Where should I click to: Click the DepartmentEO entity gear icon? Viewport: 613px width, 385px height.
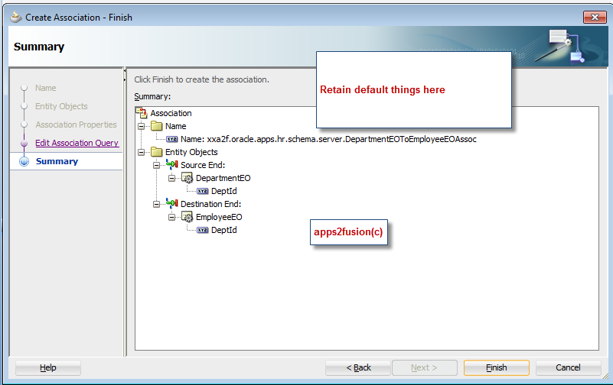187,178
